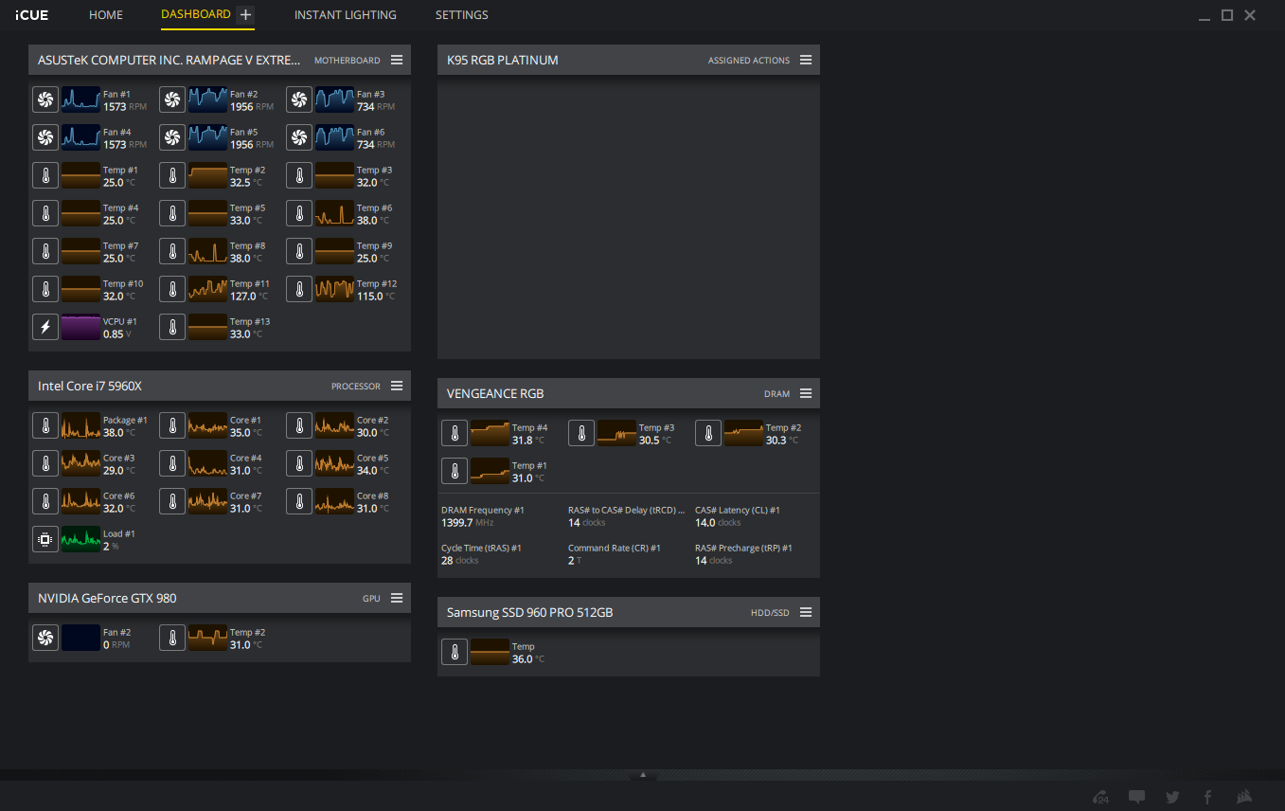Click the chat bubble icon in the footer

pyautogui.click(x=1136, y=797)
